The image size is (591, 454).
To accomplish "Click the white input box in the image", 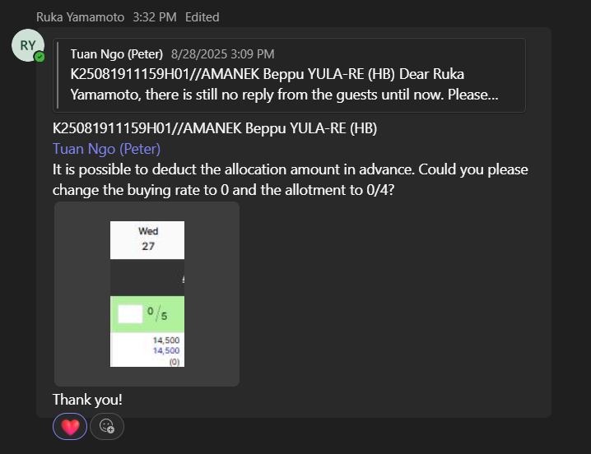I will [129, 313].
